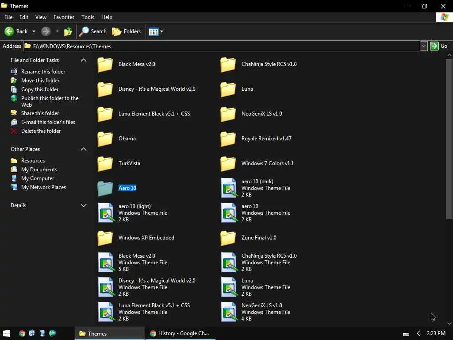The height and width of the screenshot is (340, 453).
Task: Click the Themes taskbar button
Action: [110, 333]
